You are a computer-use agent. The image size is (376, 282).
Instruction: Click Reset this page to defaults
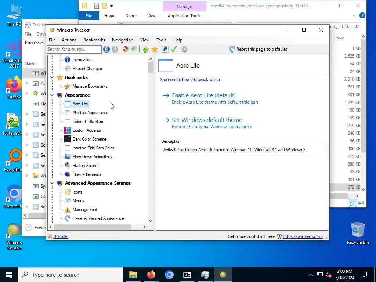point(258,49)
